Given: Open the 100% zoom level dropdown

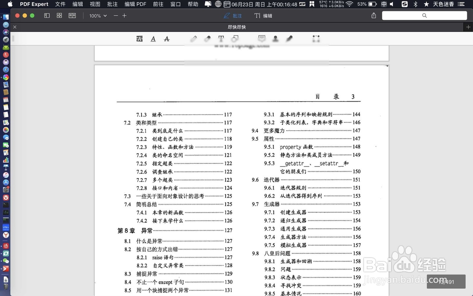Looking at the screenshot, I should point(98,16).
